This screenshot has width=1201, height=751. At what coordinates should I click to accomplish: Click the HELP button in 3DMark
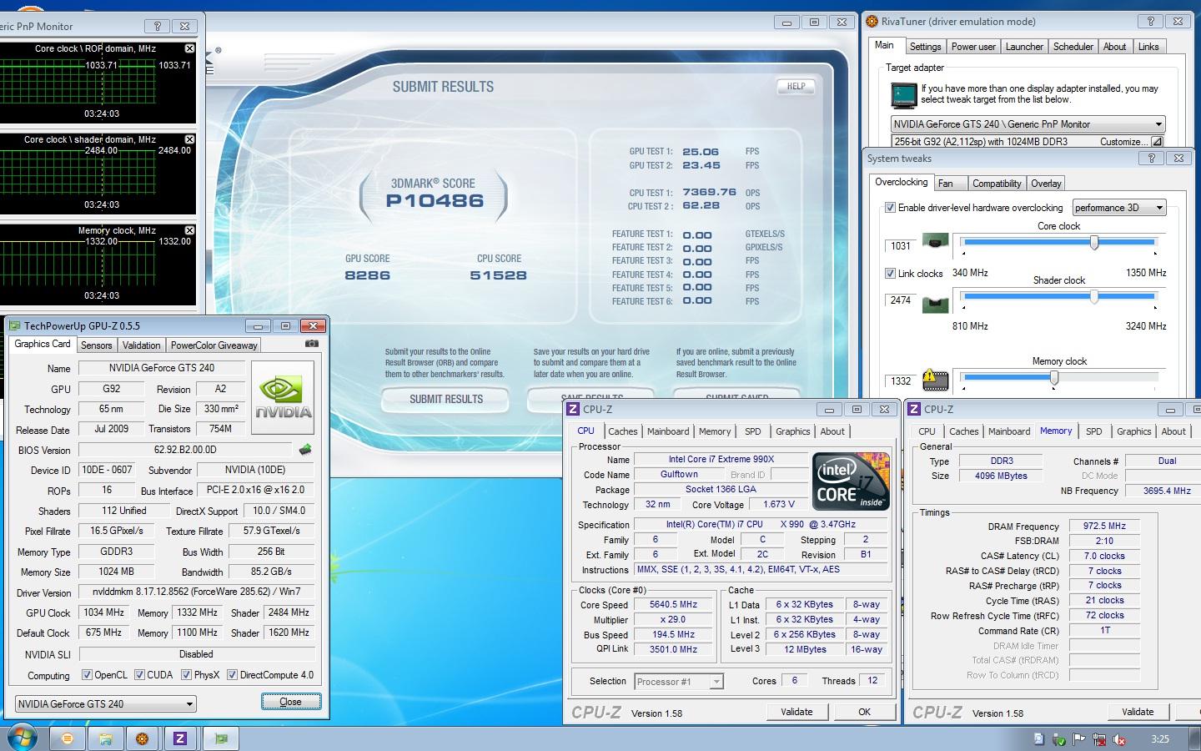tap(796, 86)
